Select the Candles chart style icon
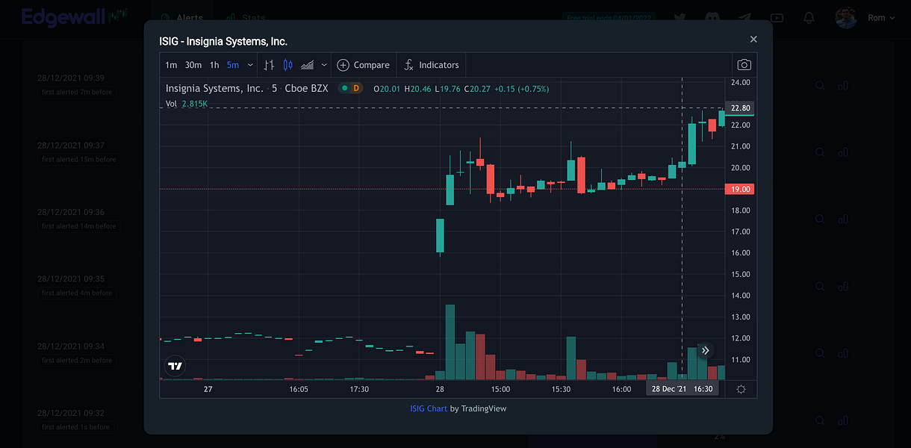911x448 pixels. 288,65
